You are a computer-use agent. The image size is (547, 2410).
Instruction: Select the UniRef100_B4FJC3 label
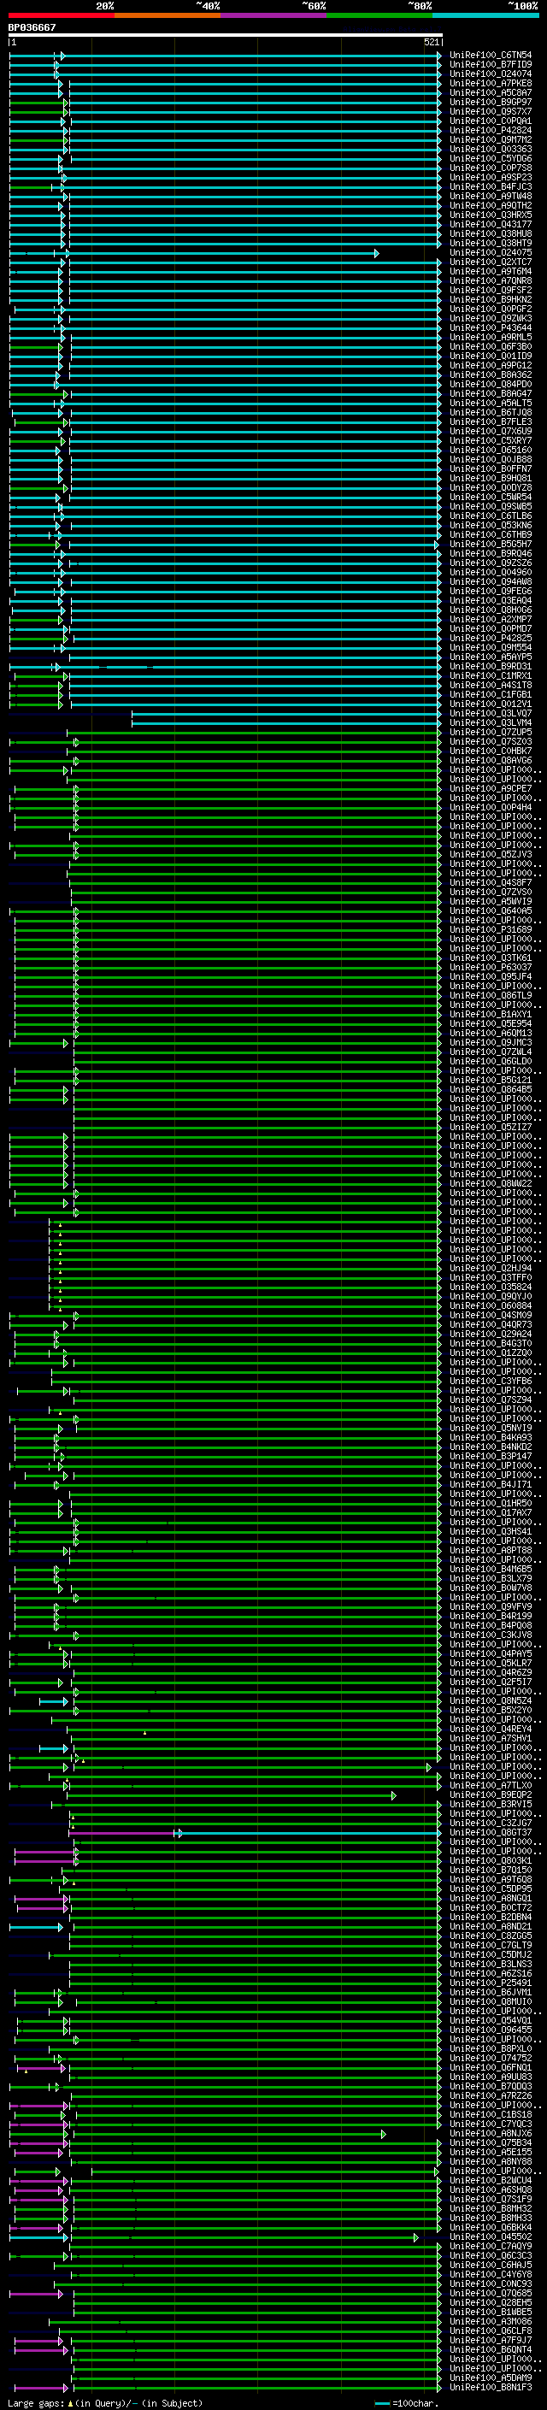491,187
